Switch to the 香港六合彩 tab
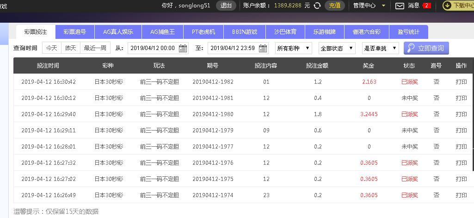This screenshot has height=218, width=474. 366,32
